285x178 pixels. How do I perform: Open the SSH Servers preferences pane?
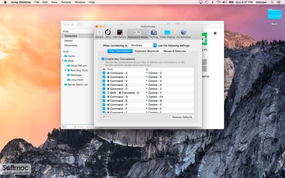click(120, 34)
